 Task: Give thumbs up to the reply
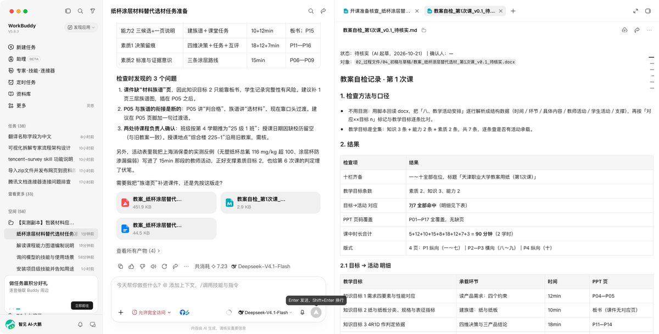[x=131, y=266]
